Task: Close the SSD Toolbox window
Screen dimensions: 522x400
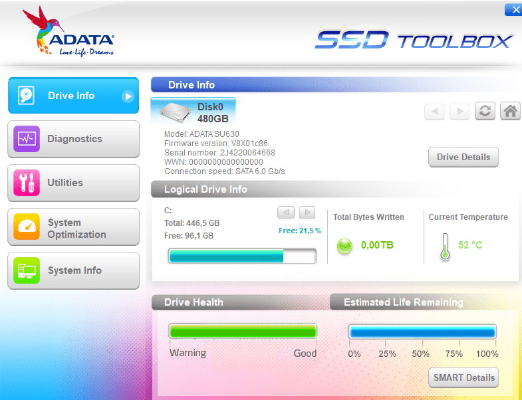Action: click(x=513, y=10)
